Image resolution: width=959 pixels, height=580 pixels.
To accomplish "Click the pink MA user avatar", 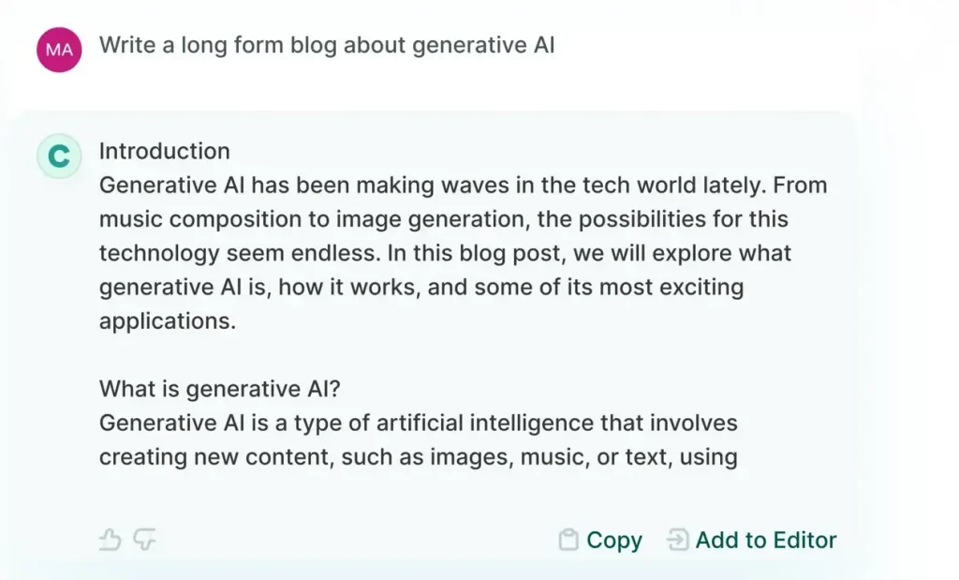I will (x=59, y=50).
